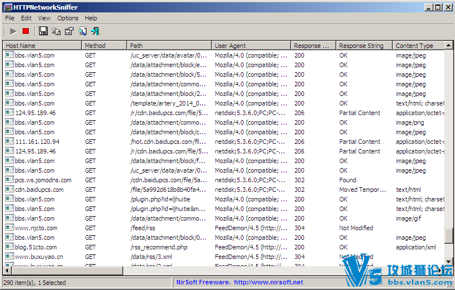Click the HTTPNetworkSniffer title bar app icon
The image size is (455, 290).
(x=8, y=7)
